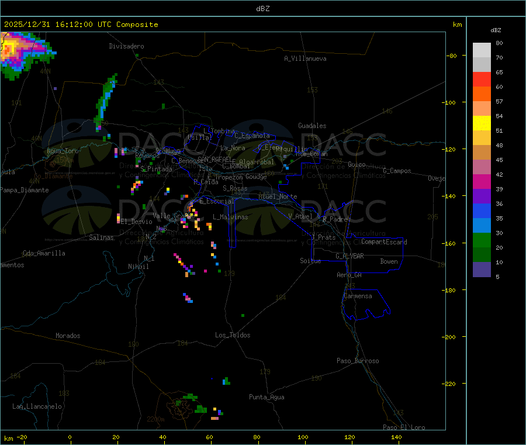Click the green 20 dBZ legend swatch
526x445 pixels.
pyautogui.click(x=482, y=240)
